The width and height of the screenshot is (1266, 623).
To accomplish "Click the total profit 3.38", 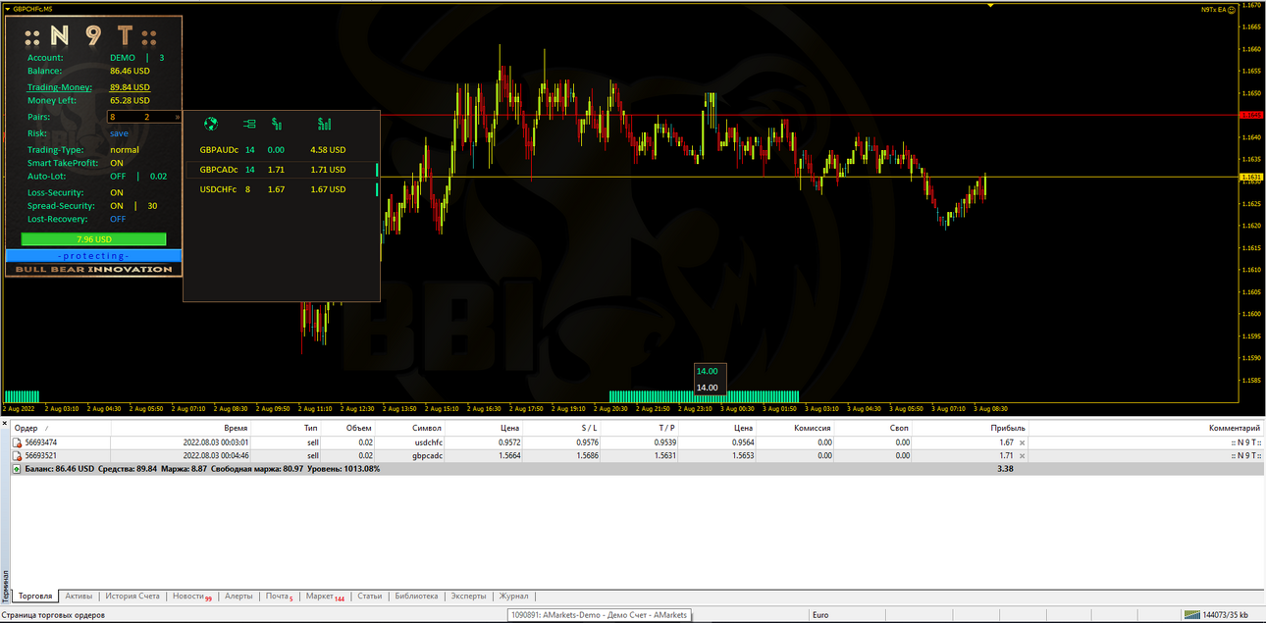I will 1005,469.
